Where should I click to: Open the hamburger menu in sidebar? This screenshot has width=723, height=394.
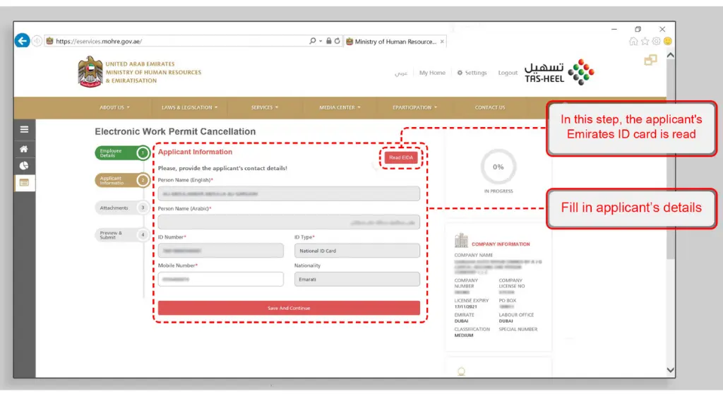pyautogui.click(x=25, y=130)
